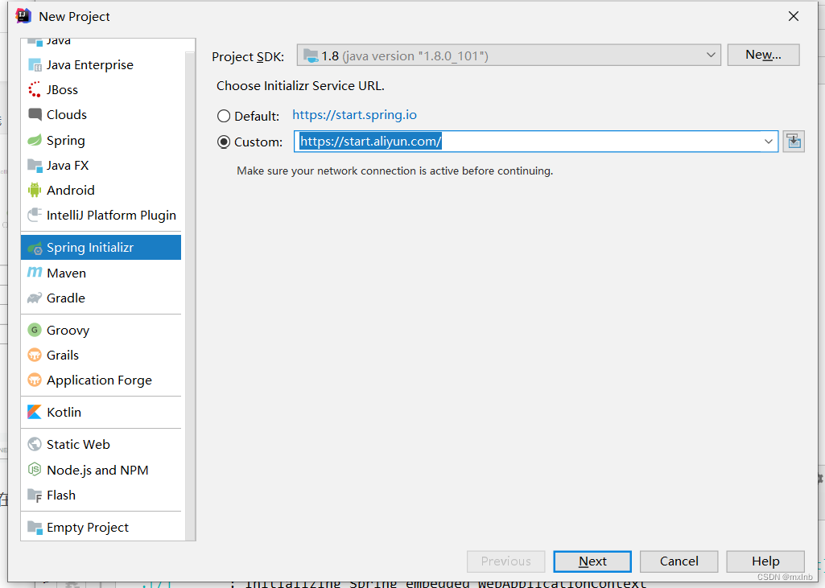Open the Project SDK dropdown
The width and height of the screenshot is (825, 588).
click(509, 56)
